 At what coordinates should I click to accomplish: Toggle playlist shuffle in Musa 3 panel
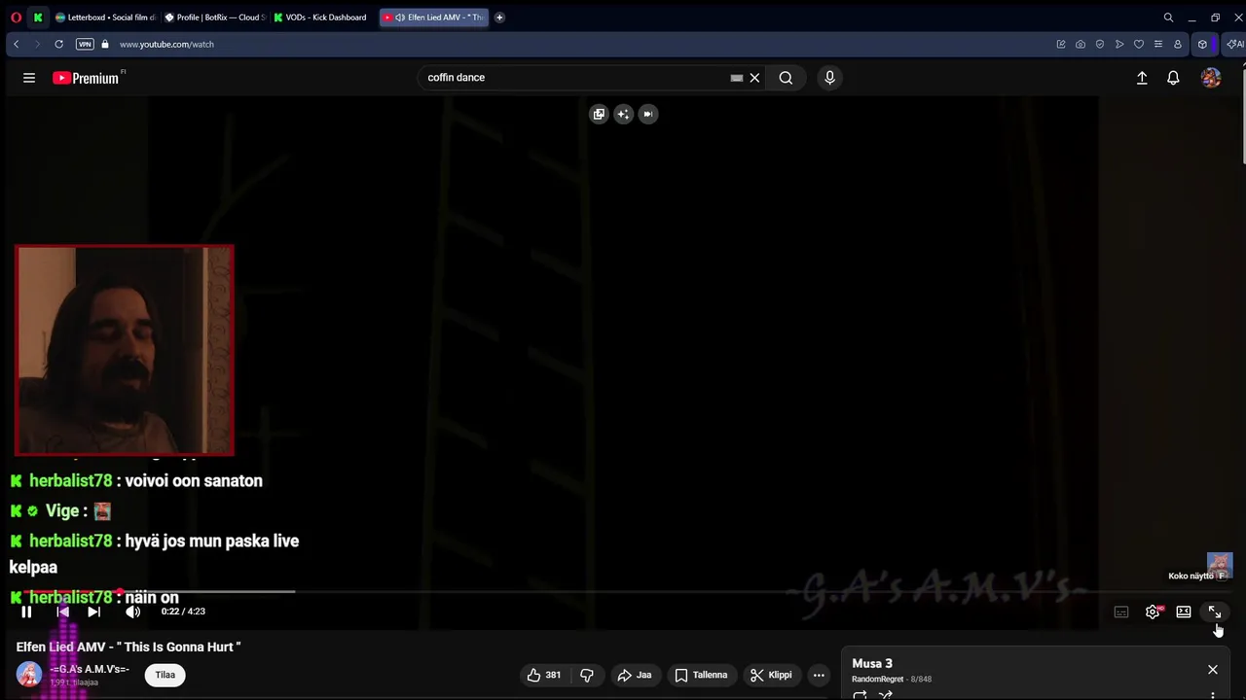(x=886, y=695)
